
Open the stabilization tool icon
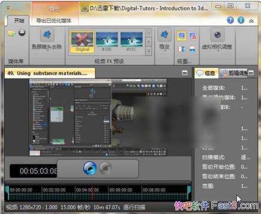pyautogui.click(x=164, y=35)
